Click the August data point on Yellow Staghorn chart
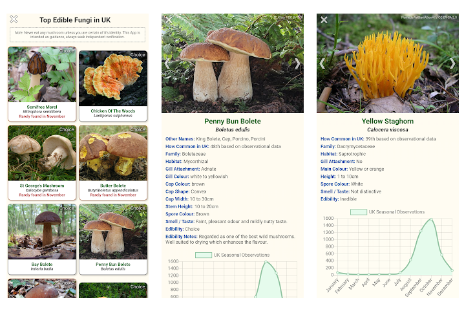The height and width of the screenshot is (313, 464). click(x=410, y=260)
